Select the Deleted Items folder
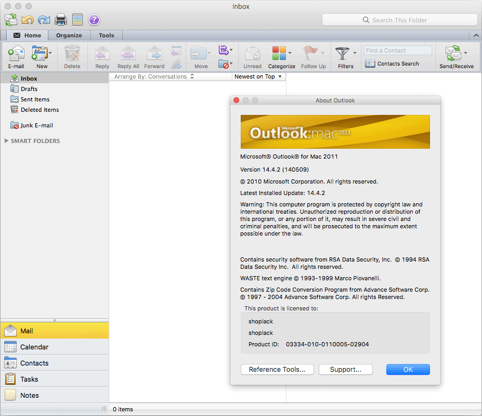 (x=55, y=110)
